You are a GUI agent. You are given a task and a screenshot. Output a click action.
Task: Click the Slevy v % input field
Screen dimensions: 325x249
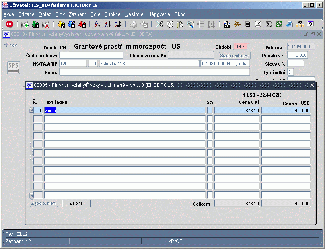tap(296, 64)
